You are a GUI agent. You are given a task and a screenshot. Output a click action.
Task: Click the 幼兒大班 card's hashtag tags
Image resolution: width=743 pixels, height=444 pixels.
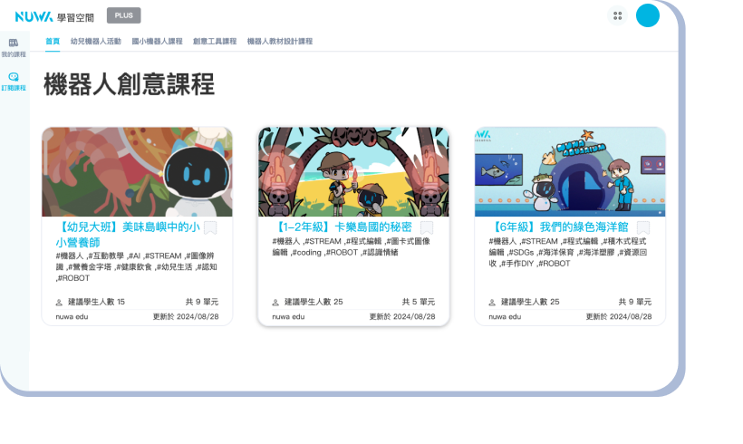click(137, 266)
